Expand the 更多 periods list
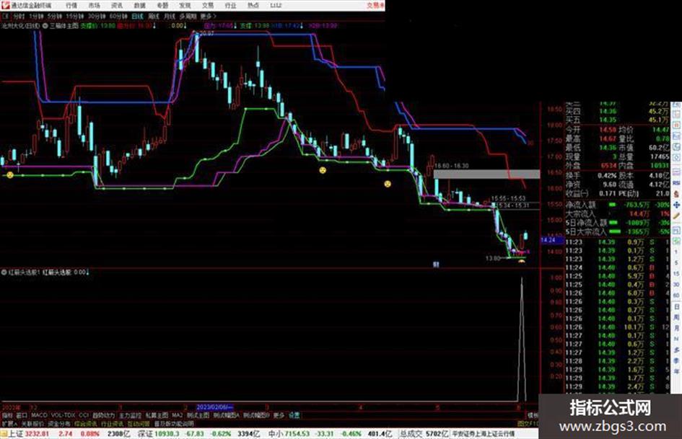The height and width of the screenshot is (439, 682). 209,16
